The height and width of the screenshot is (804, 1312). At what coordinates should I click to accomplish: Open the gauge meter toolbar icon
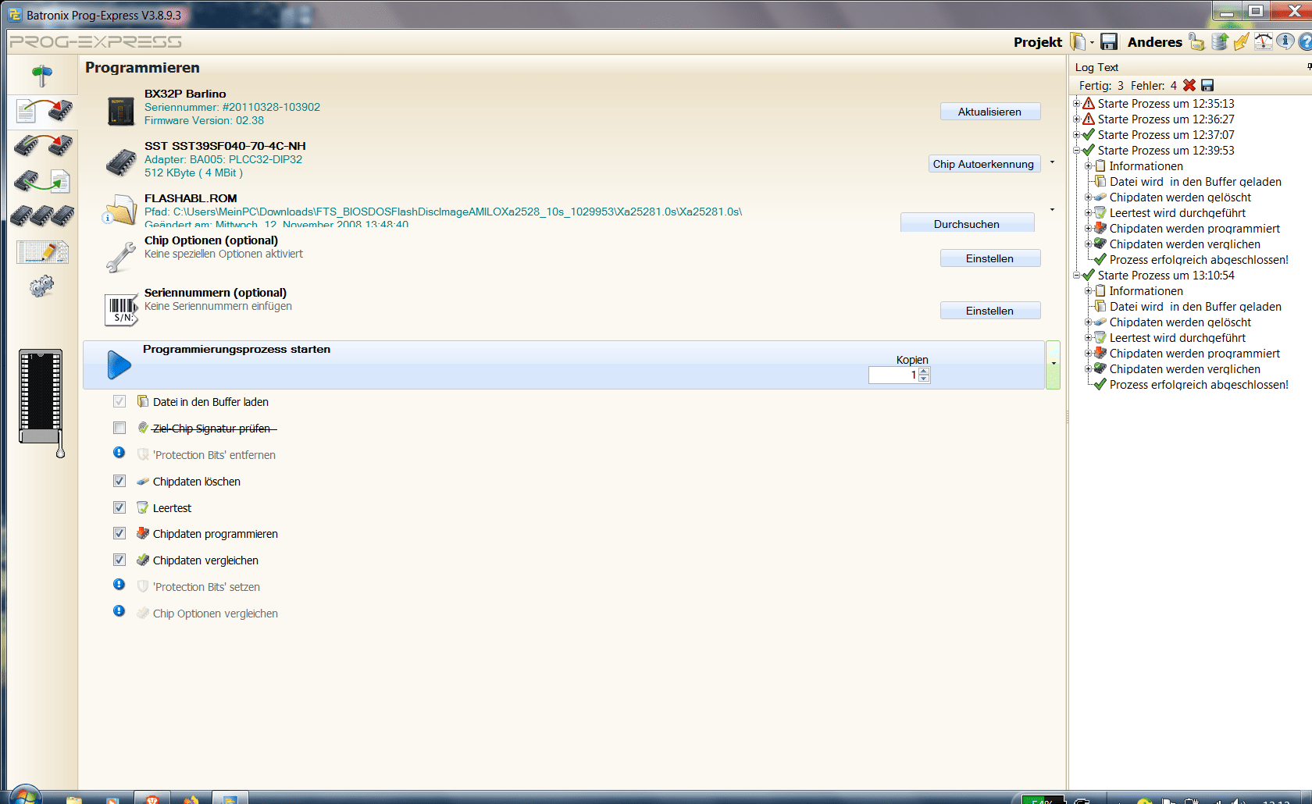click(1263, 41)
